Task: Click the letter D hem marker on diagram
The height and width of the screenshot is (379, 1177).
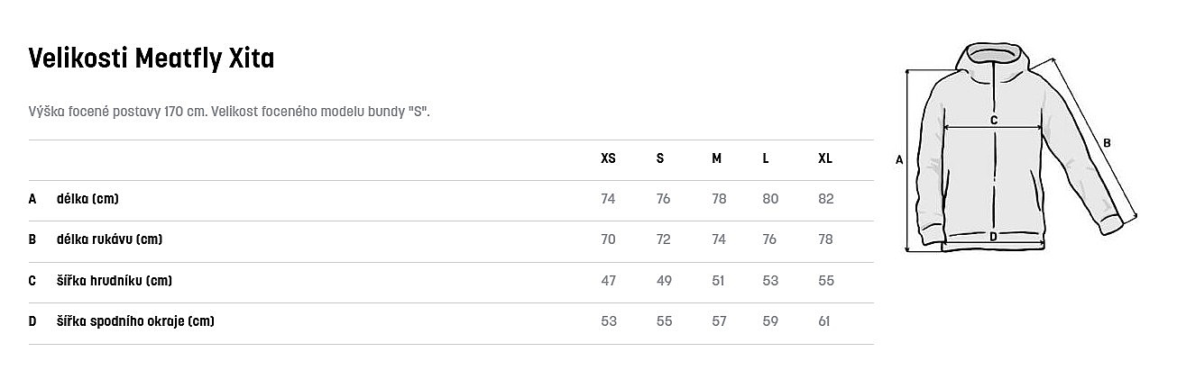Action: click(992, 237)
